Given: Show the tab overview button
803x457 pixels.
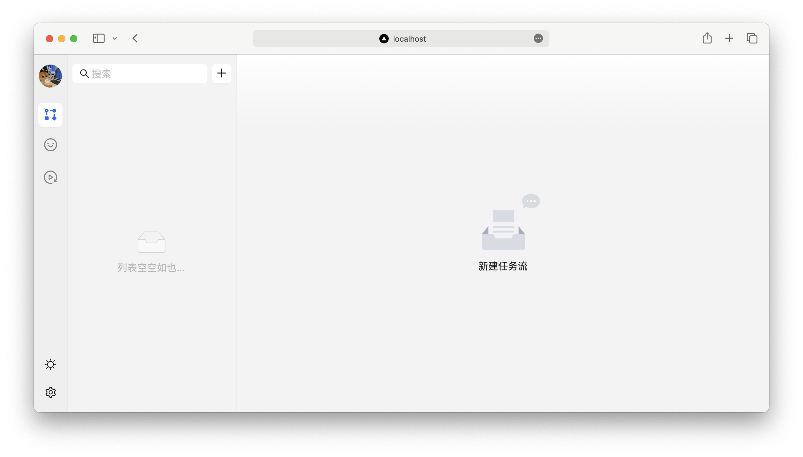Looking at the screenshot, I should [752, 38].
